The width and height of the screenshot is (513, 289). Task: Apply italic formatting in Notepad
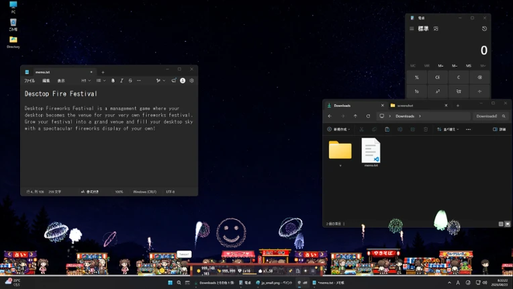(122, 81)
